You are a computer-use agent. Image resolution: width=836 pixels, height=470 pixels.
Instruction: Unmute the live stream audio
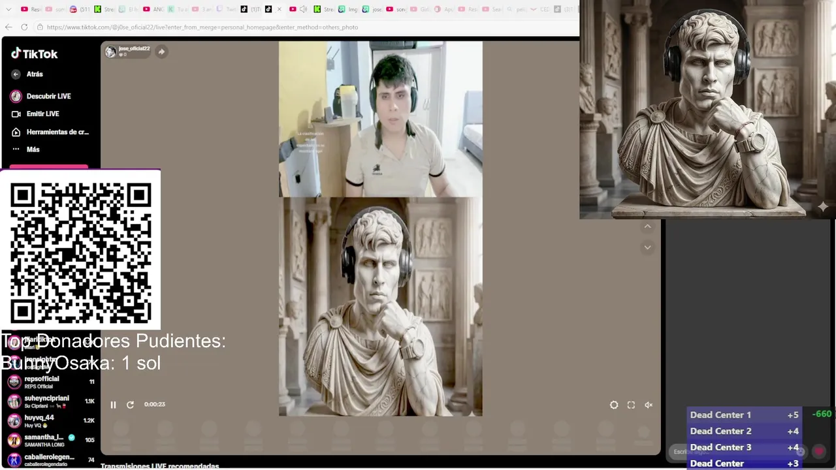[649, 405]
